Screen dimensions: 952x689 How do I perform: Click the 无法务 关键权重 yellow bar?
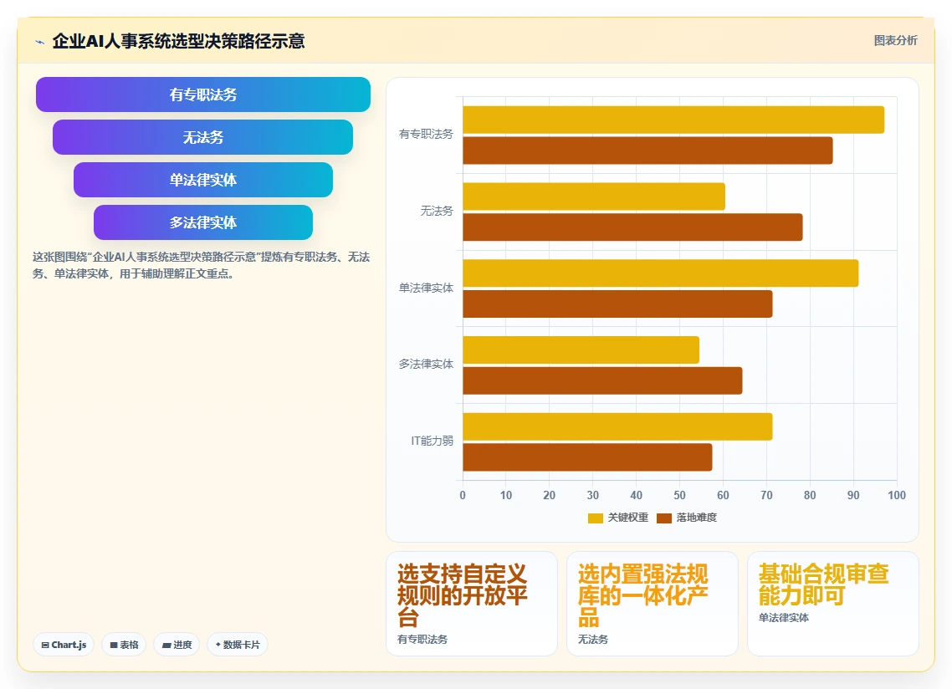[594, 196]
